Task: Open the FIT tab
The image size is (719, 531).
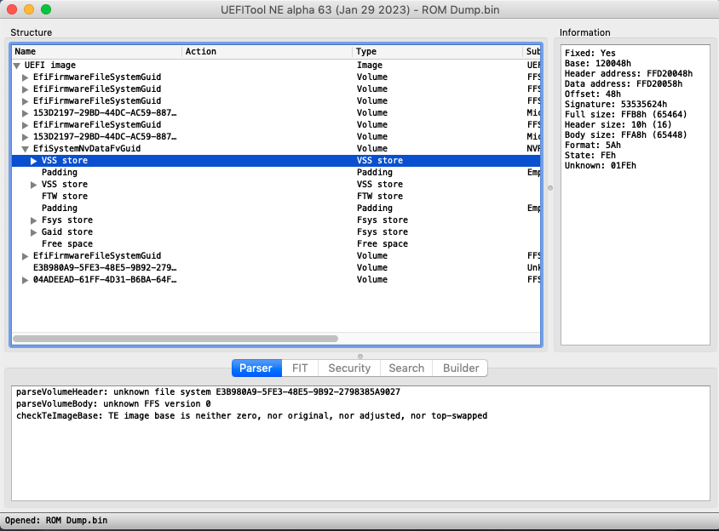Action: [x=300, y=368]
